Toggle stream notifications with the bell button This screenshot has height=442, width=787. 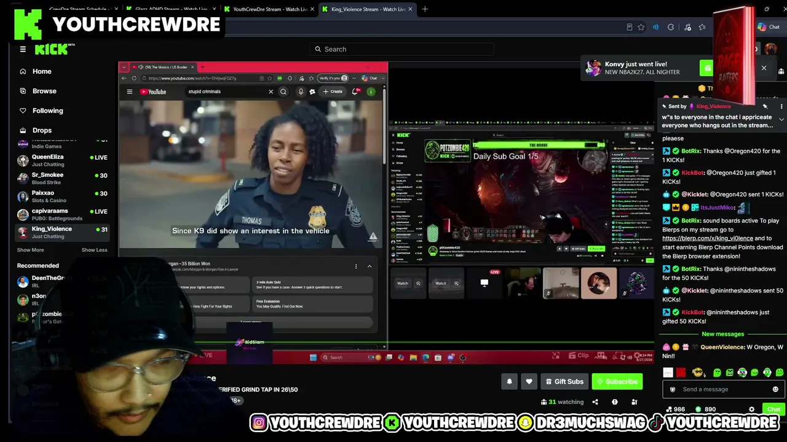509,382
